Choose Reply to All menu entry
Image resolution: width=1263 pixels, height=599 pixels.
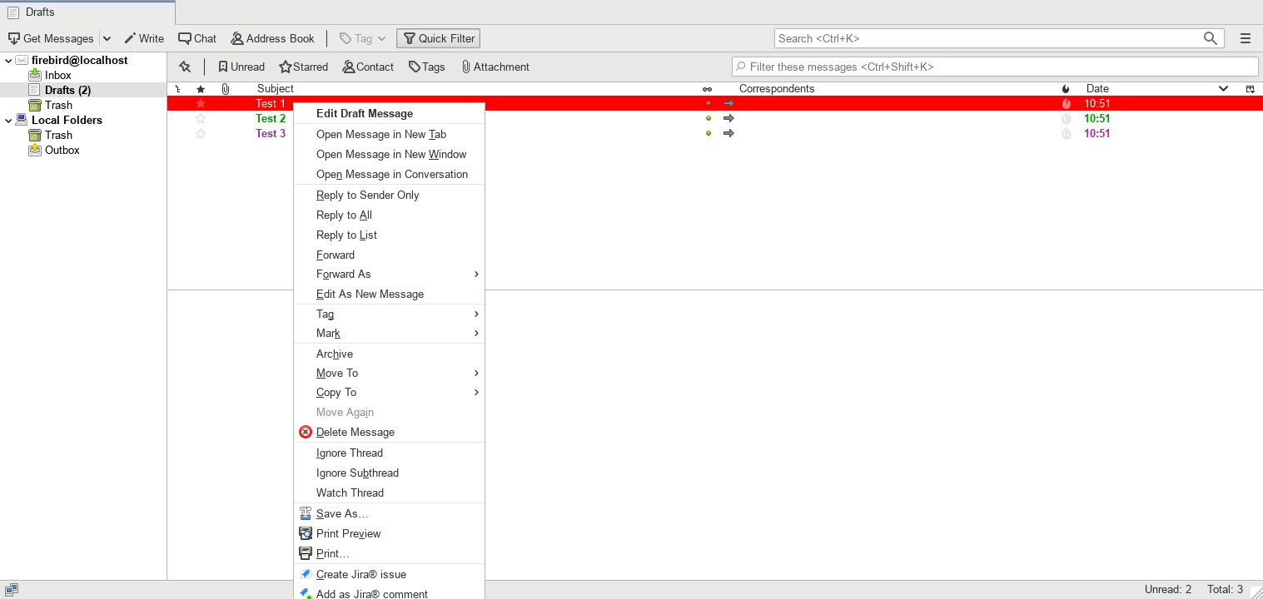click(344, 215)
